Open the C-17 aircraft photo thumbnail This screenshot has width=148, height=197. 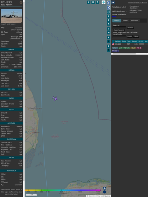[11, 16]
